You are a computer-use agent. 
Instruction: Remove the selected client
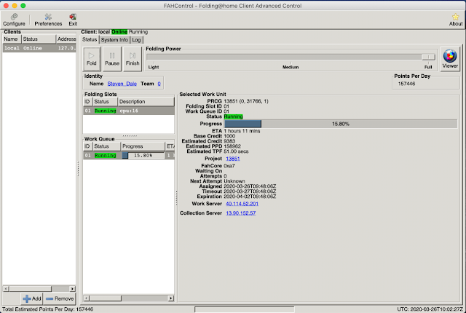pyautogui.click(x=60, y=298)
